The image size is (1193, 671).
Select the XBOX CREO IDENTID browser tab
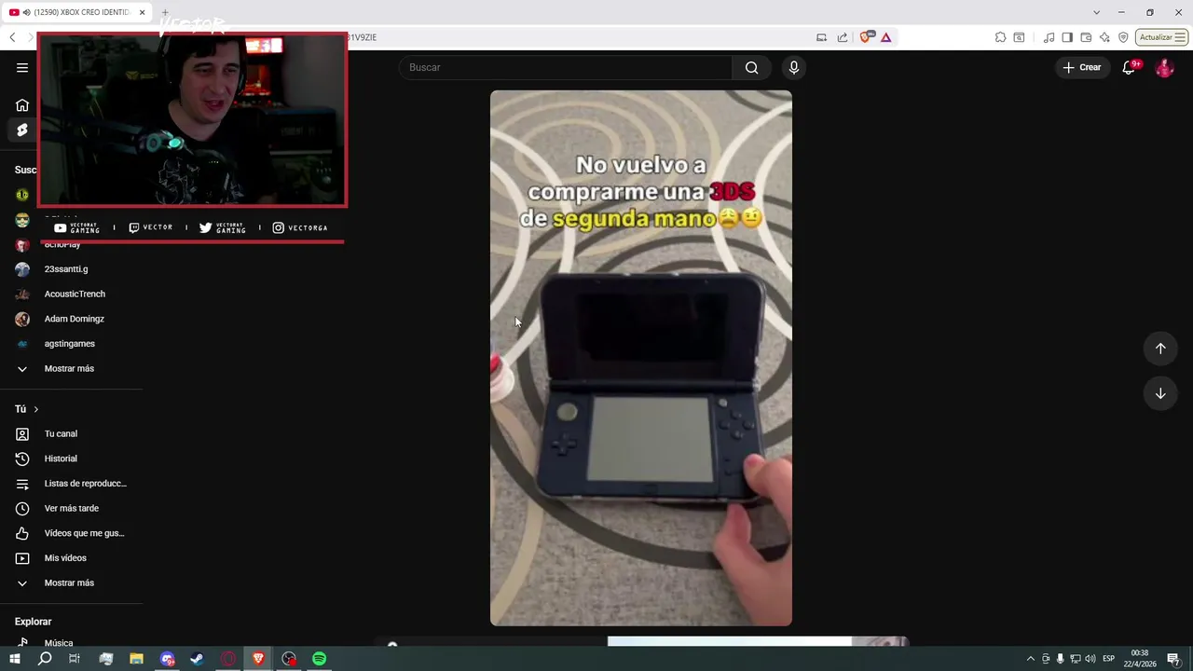76,12
